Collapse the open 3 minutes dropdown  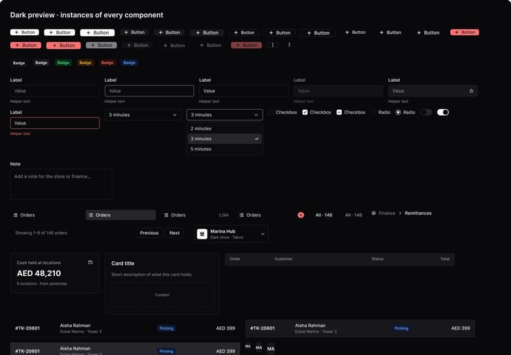225,115
